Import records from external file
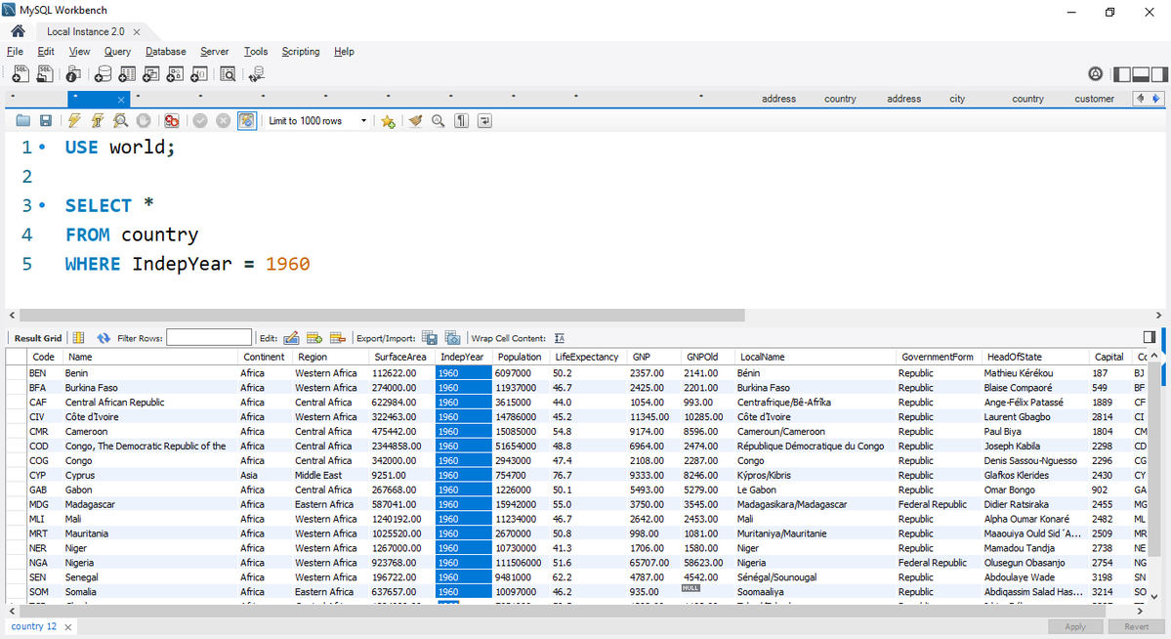Screen dimensions: 1171x639 [452, 338]
